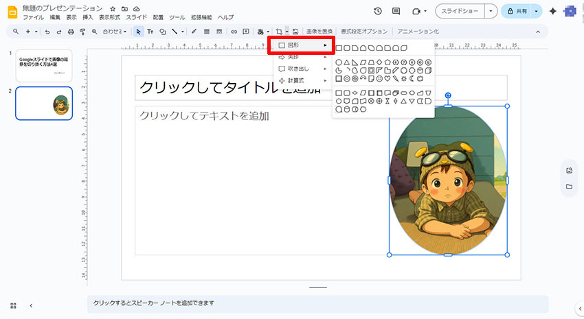
Task: Click the print icon in the toolbar
Action: point(70,32)
